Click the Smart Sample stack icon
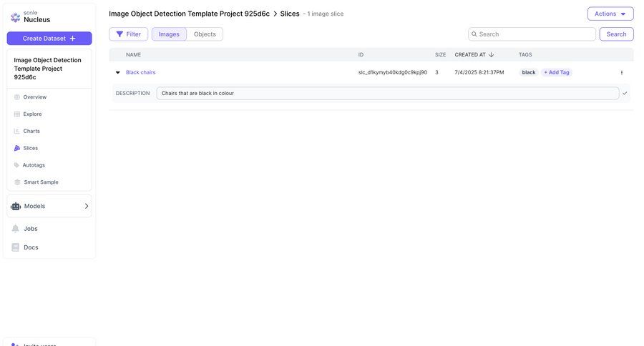Screen dimensions: 644x346 (17, 182)
